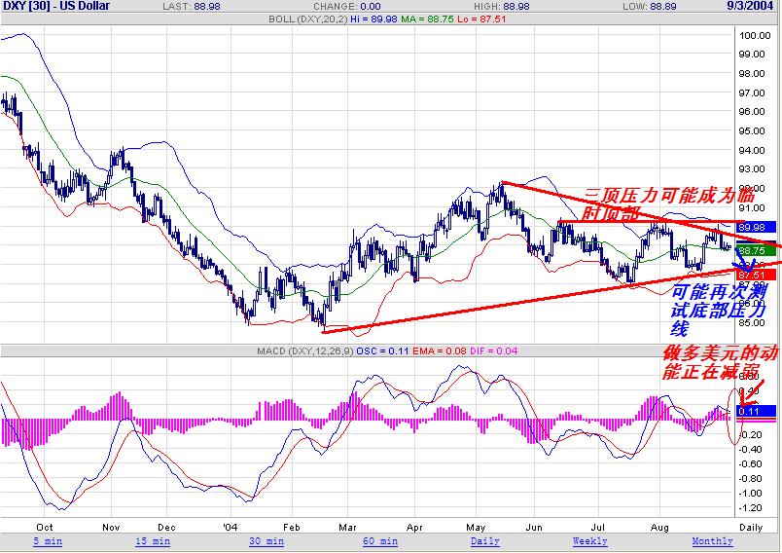Click the 100.00 price axis label

pos(755,35)
